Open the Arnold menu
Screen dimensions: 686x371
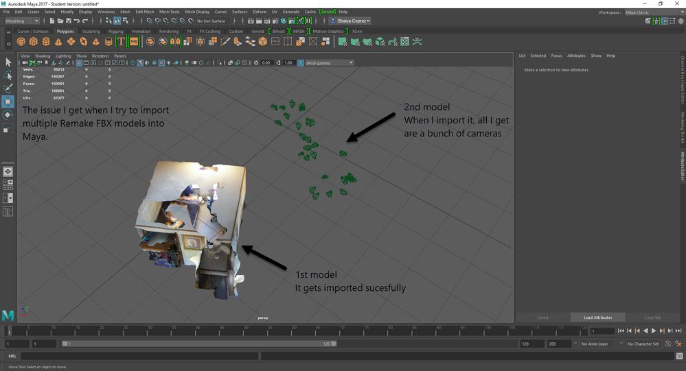(328, 12)
